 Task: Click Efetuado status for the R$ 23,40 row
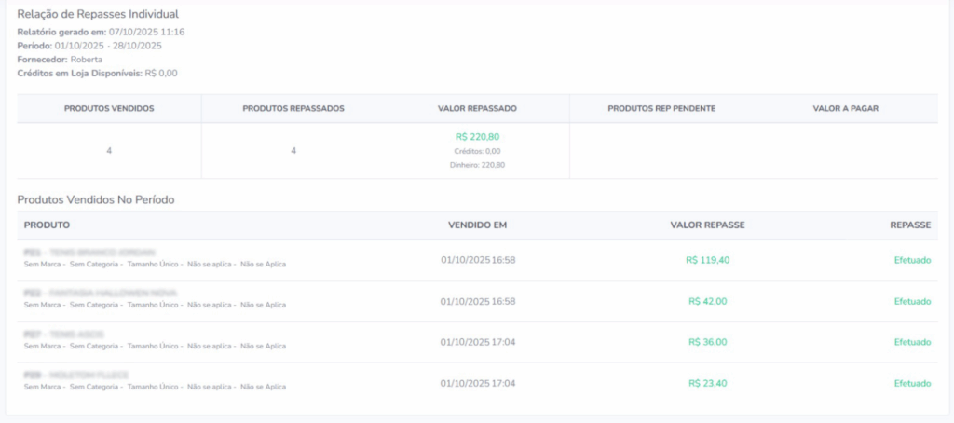pyautogui.click(x=912, y=383)
